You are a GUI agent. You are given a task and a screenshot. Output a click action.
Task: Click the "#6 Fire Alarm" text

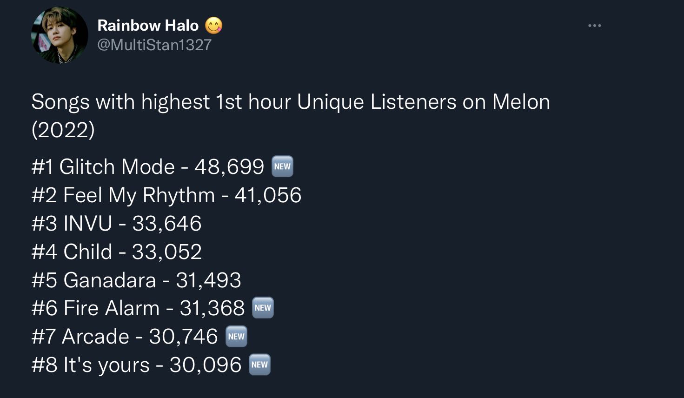point(95,308)
